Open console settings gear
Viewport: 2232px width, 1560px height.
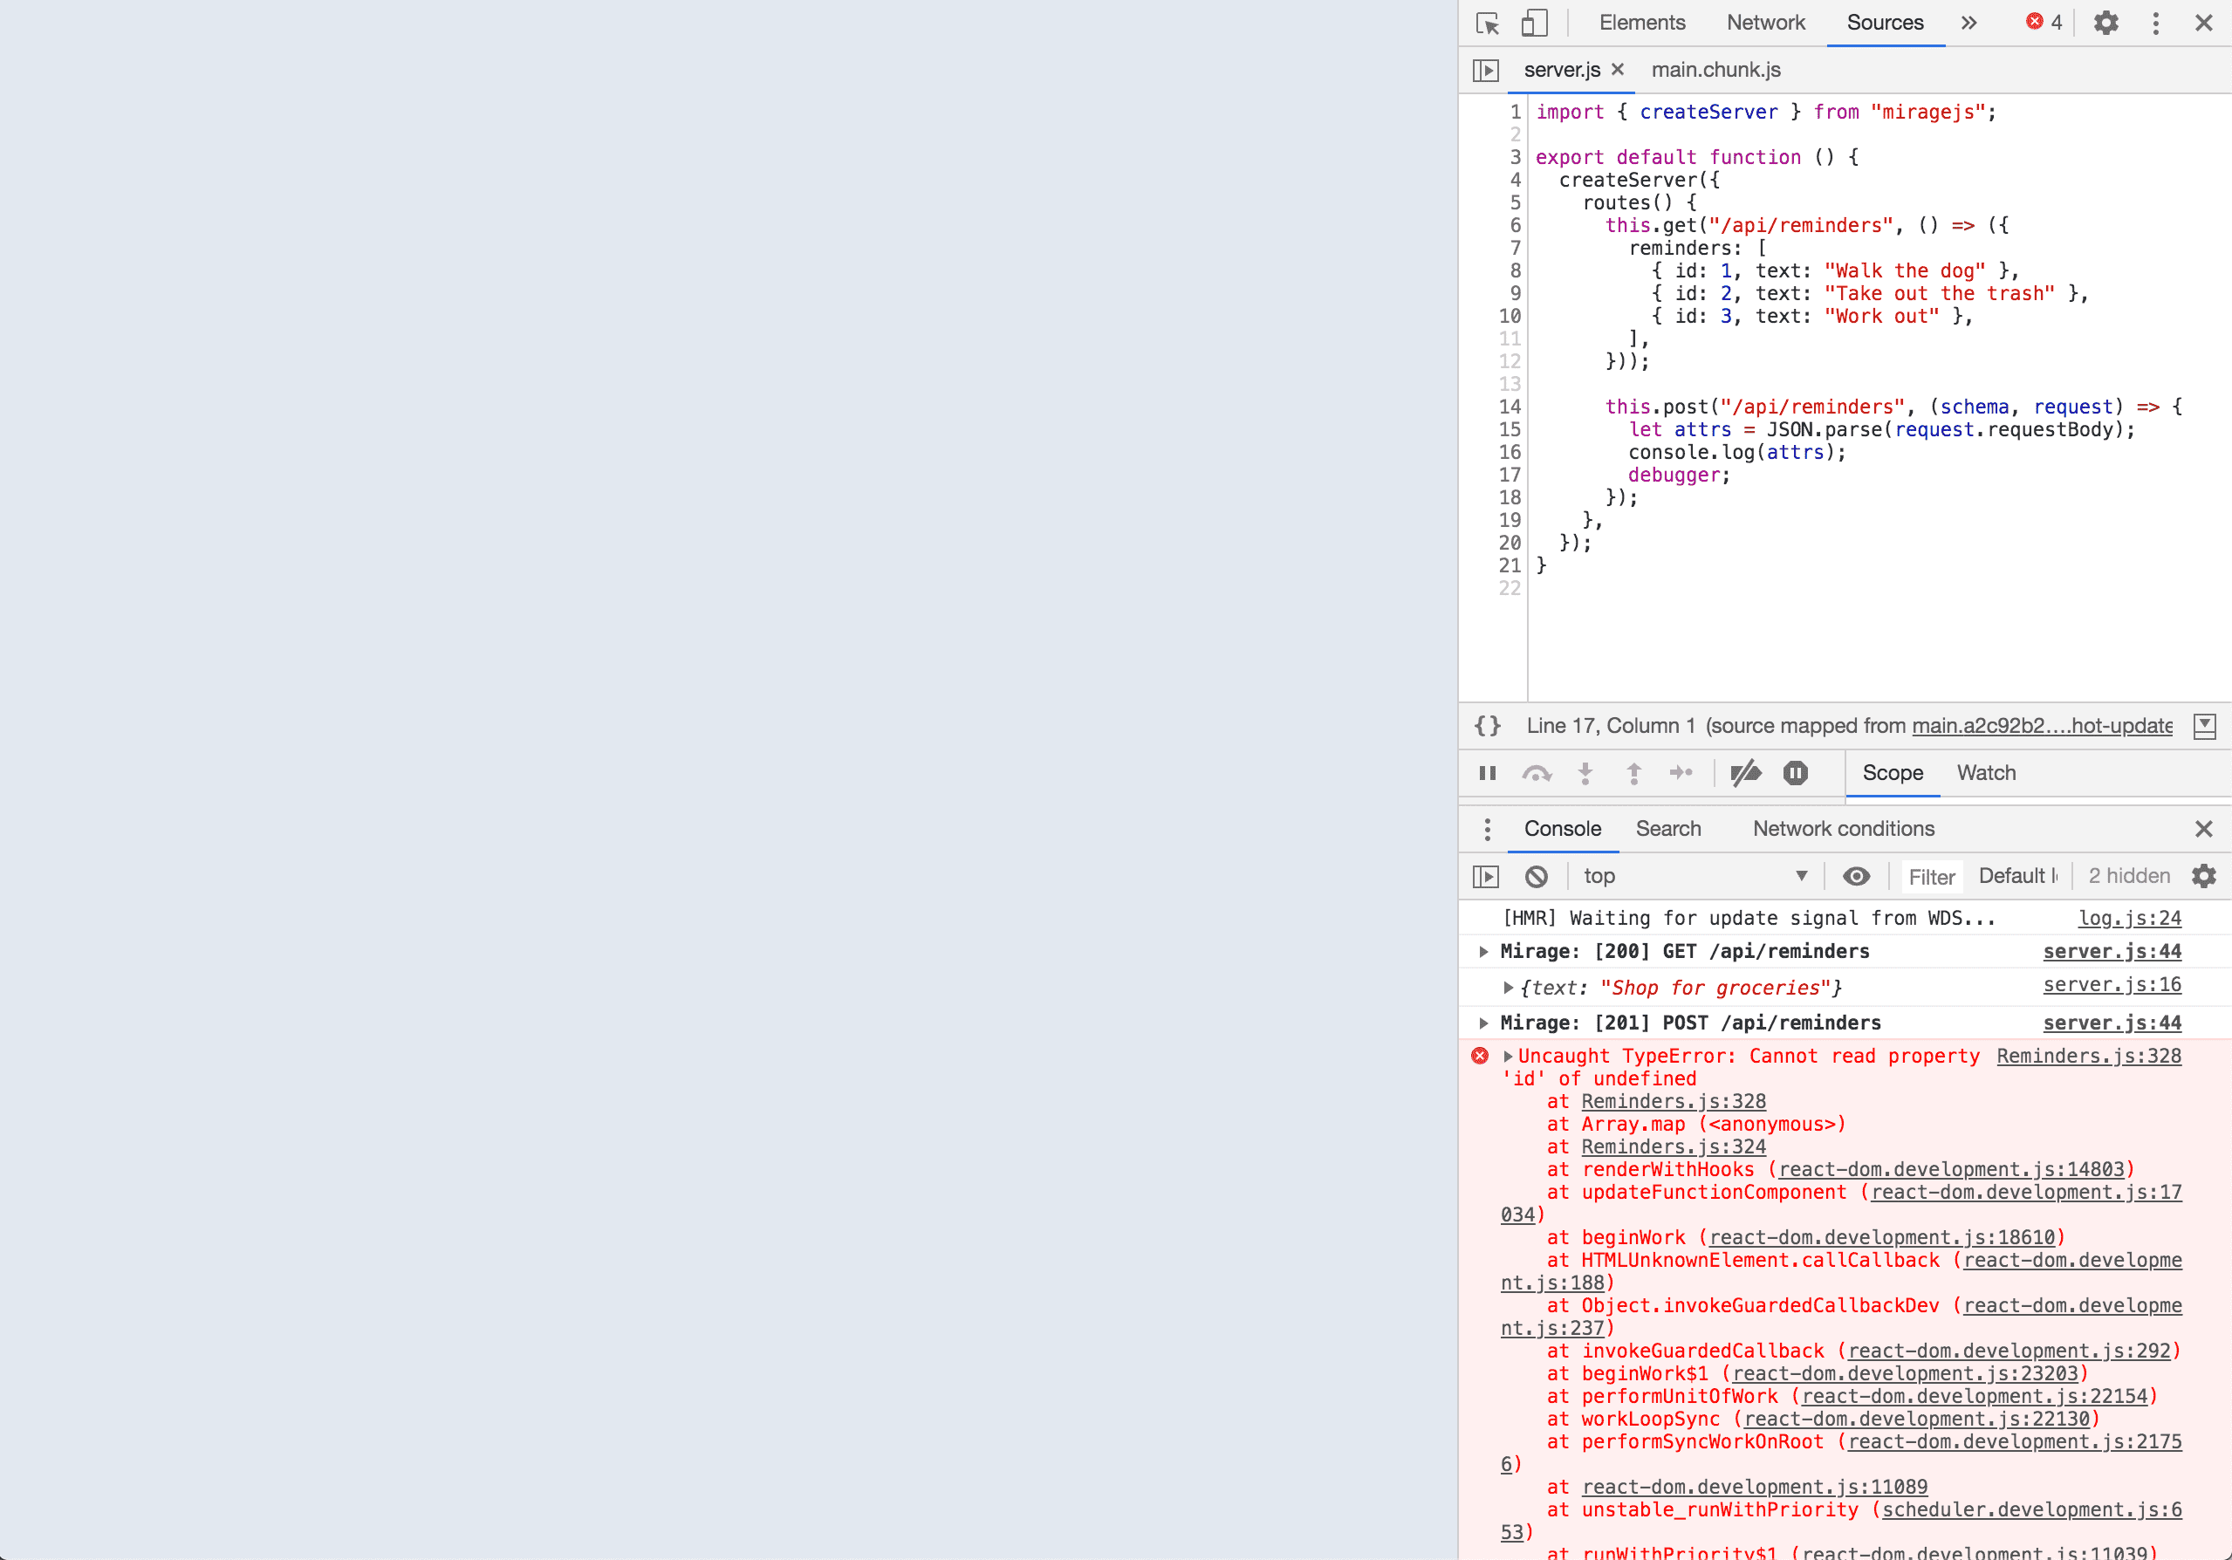tap(2204, 877)
